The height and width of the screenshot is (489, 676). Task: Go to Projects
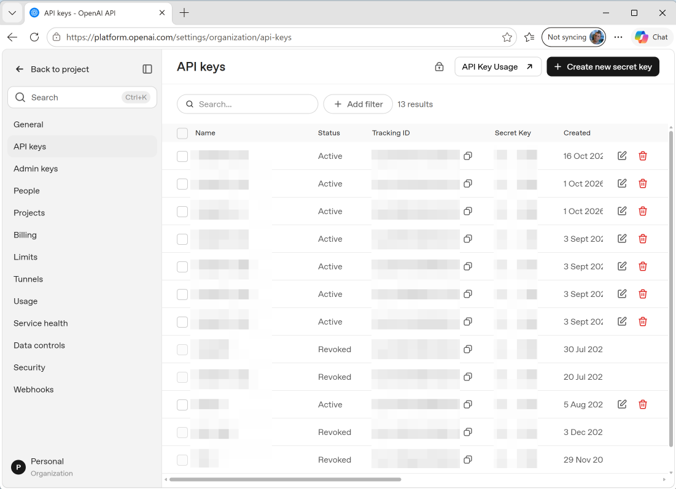point(82,213)
